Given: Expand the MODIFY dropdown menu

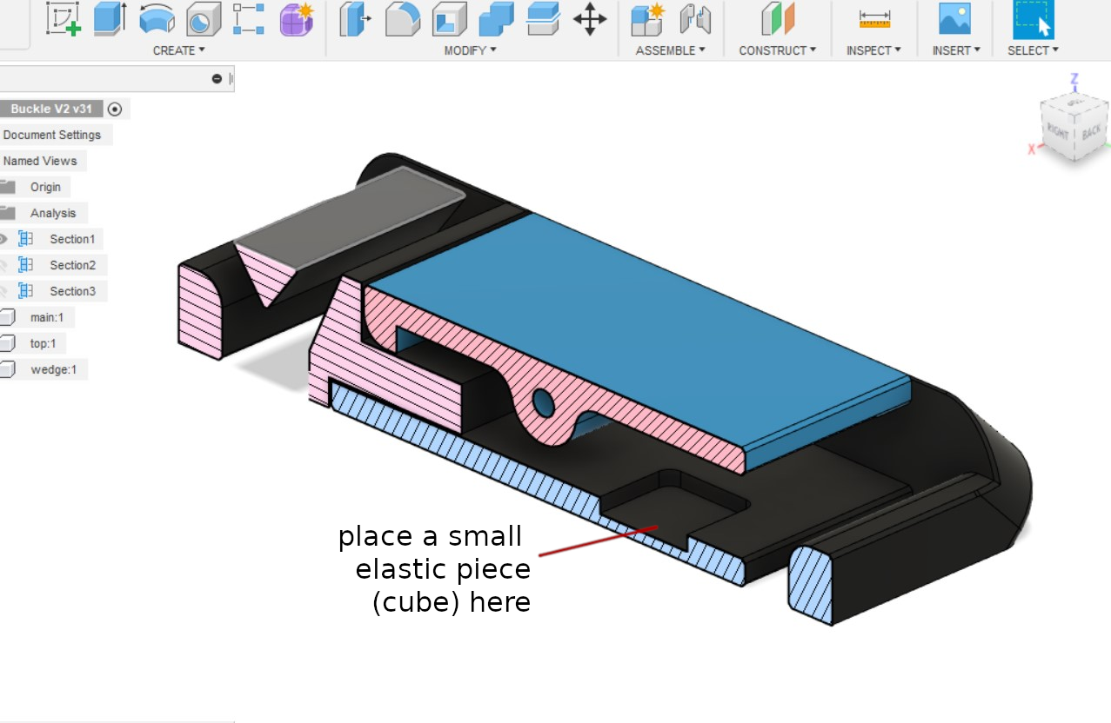Looking at the screenshot, I should (470, 50).
